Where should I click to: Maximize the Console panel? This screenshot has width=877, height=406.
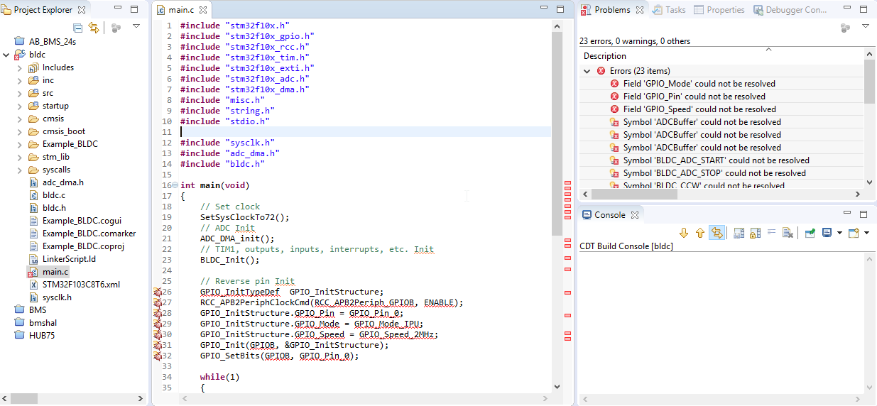click(863, 214)
